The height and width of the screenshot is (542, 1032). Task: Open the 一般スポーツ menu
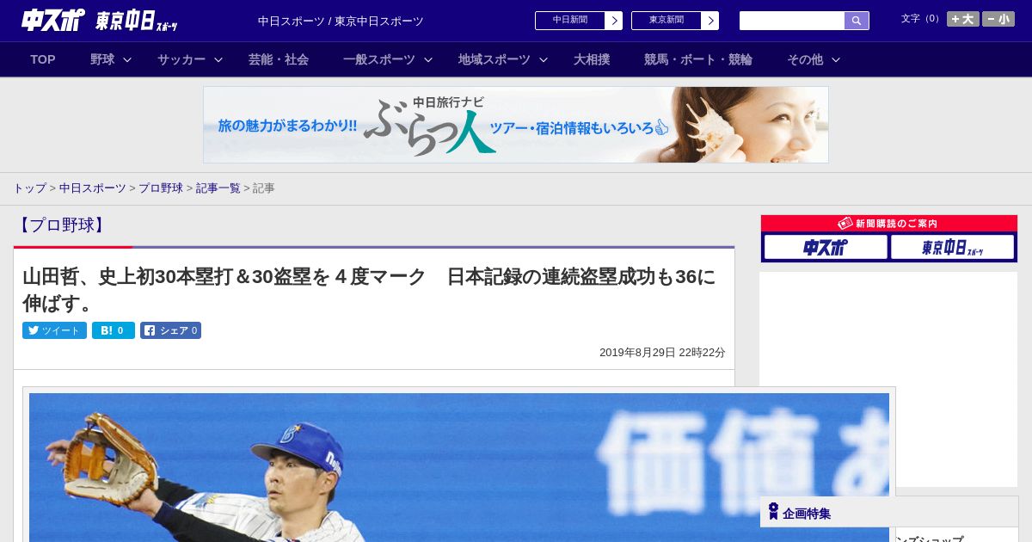379,59
